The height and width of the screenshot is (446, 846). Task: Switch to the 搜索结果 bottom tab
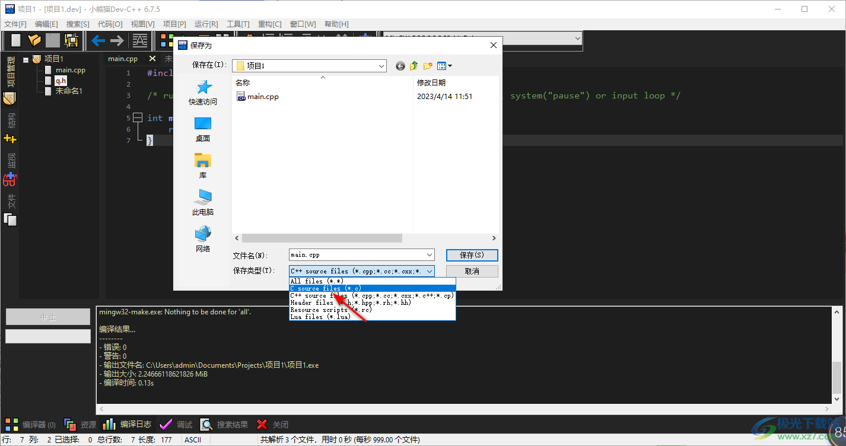coord(224,425)
